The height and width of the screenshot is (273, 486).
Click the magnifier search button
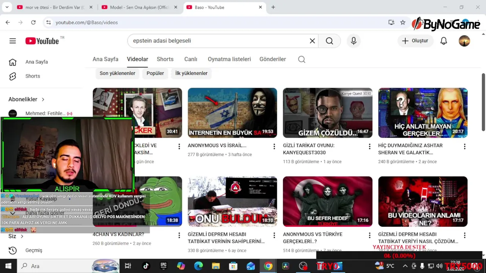[329, 41]
